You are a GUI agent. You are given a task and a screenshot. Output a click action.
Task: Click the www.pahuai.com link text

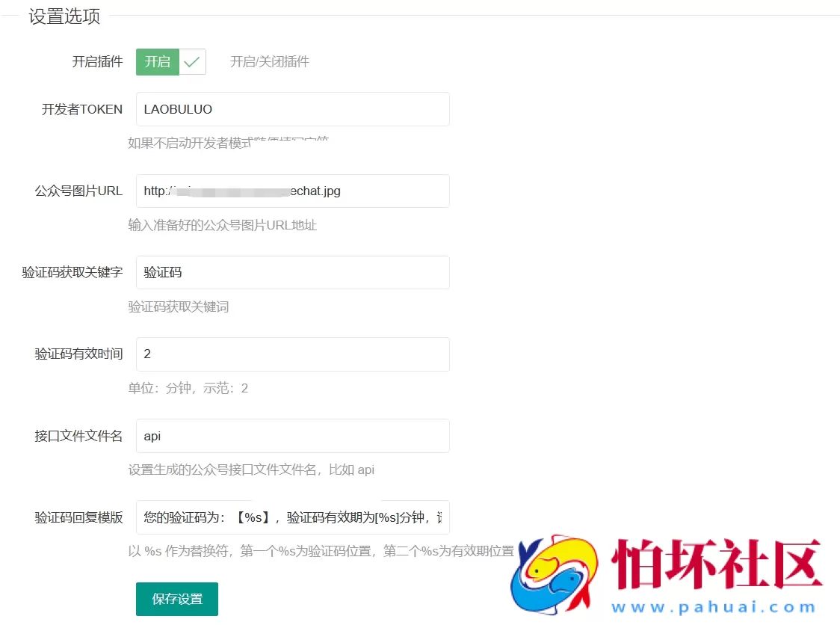[714, 606]
